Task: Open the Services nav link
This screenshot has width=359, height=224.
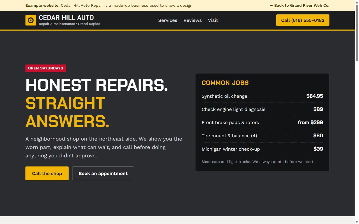Action: (168, 20)
